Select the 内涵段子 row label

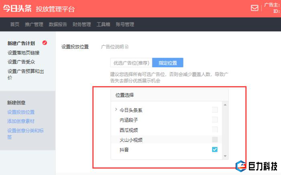(x=129, y=120)
